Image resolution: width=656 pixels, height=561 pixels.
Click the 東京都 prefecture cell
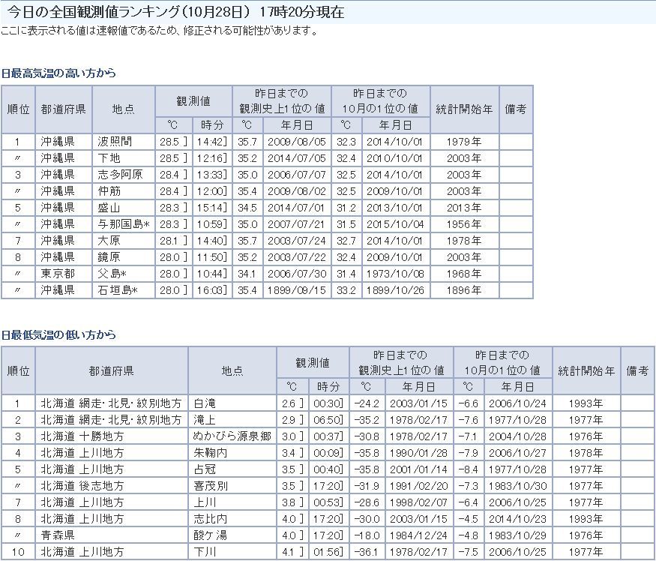click(58, 274)
